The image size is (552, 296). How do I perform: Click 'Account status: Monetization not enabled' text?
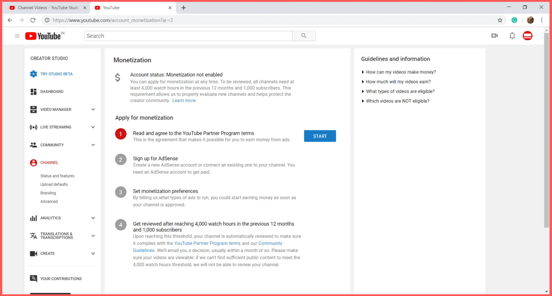(176, 75)
